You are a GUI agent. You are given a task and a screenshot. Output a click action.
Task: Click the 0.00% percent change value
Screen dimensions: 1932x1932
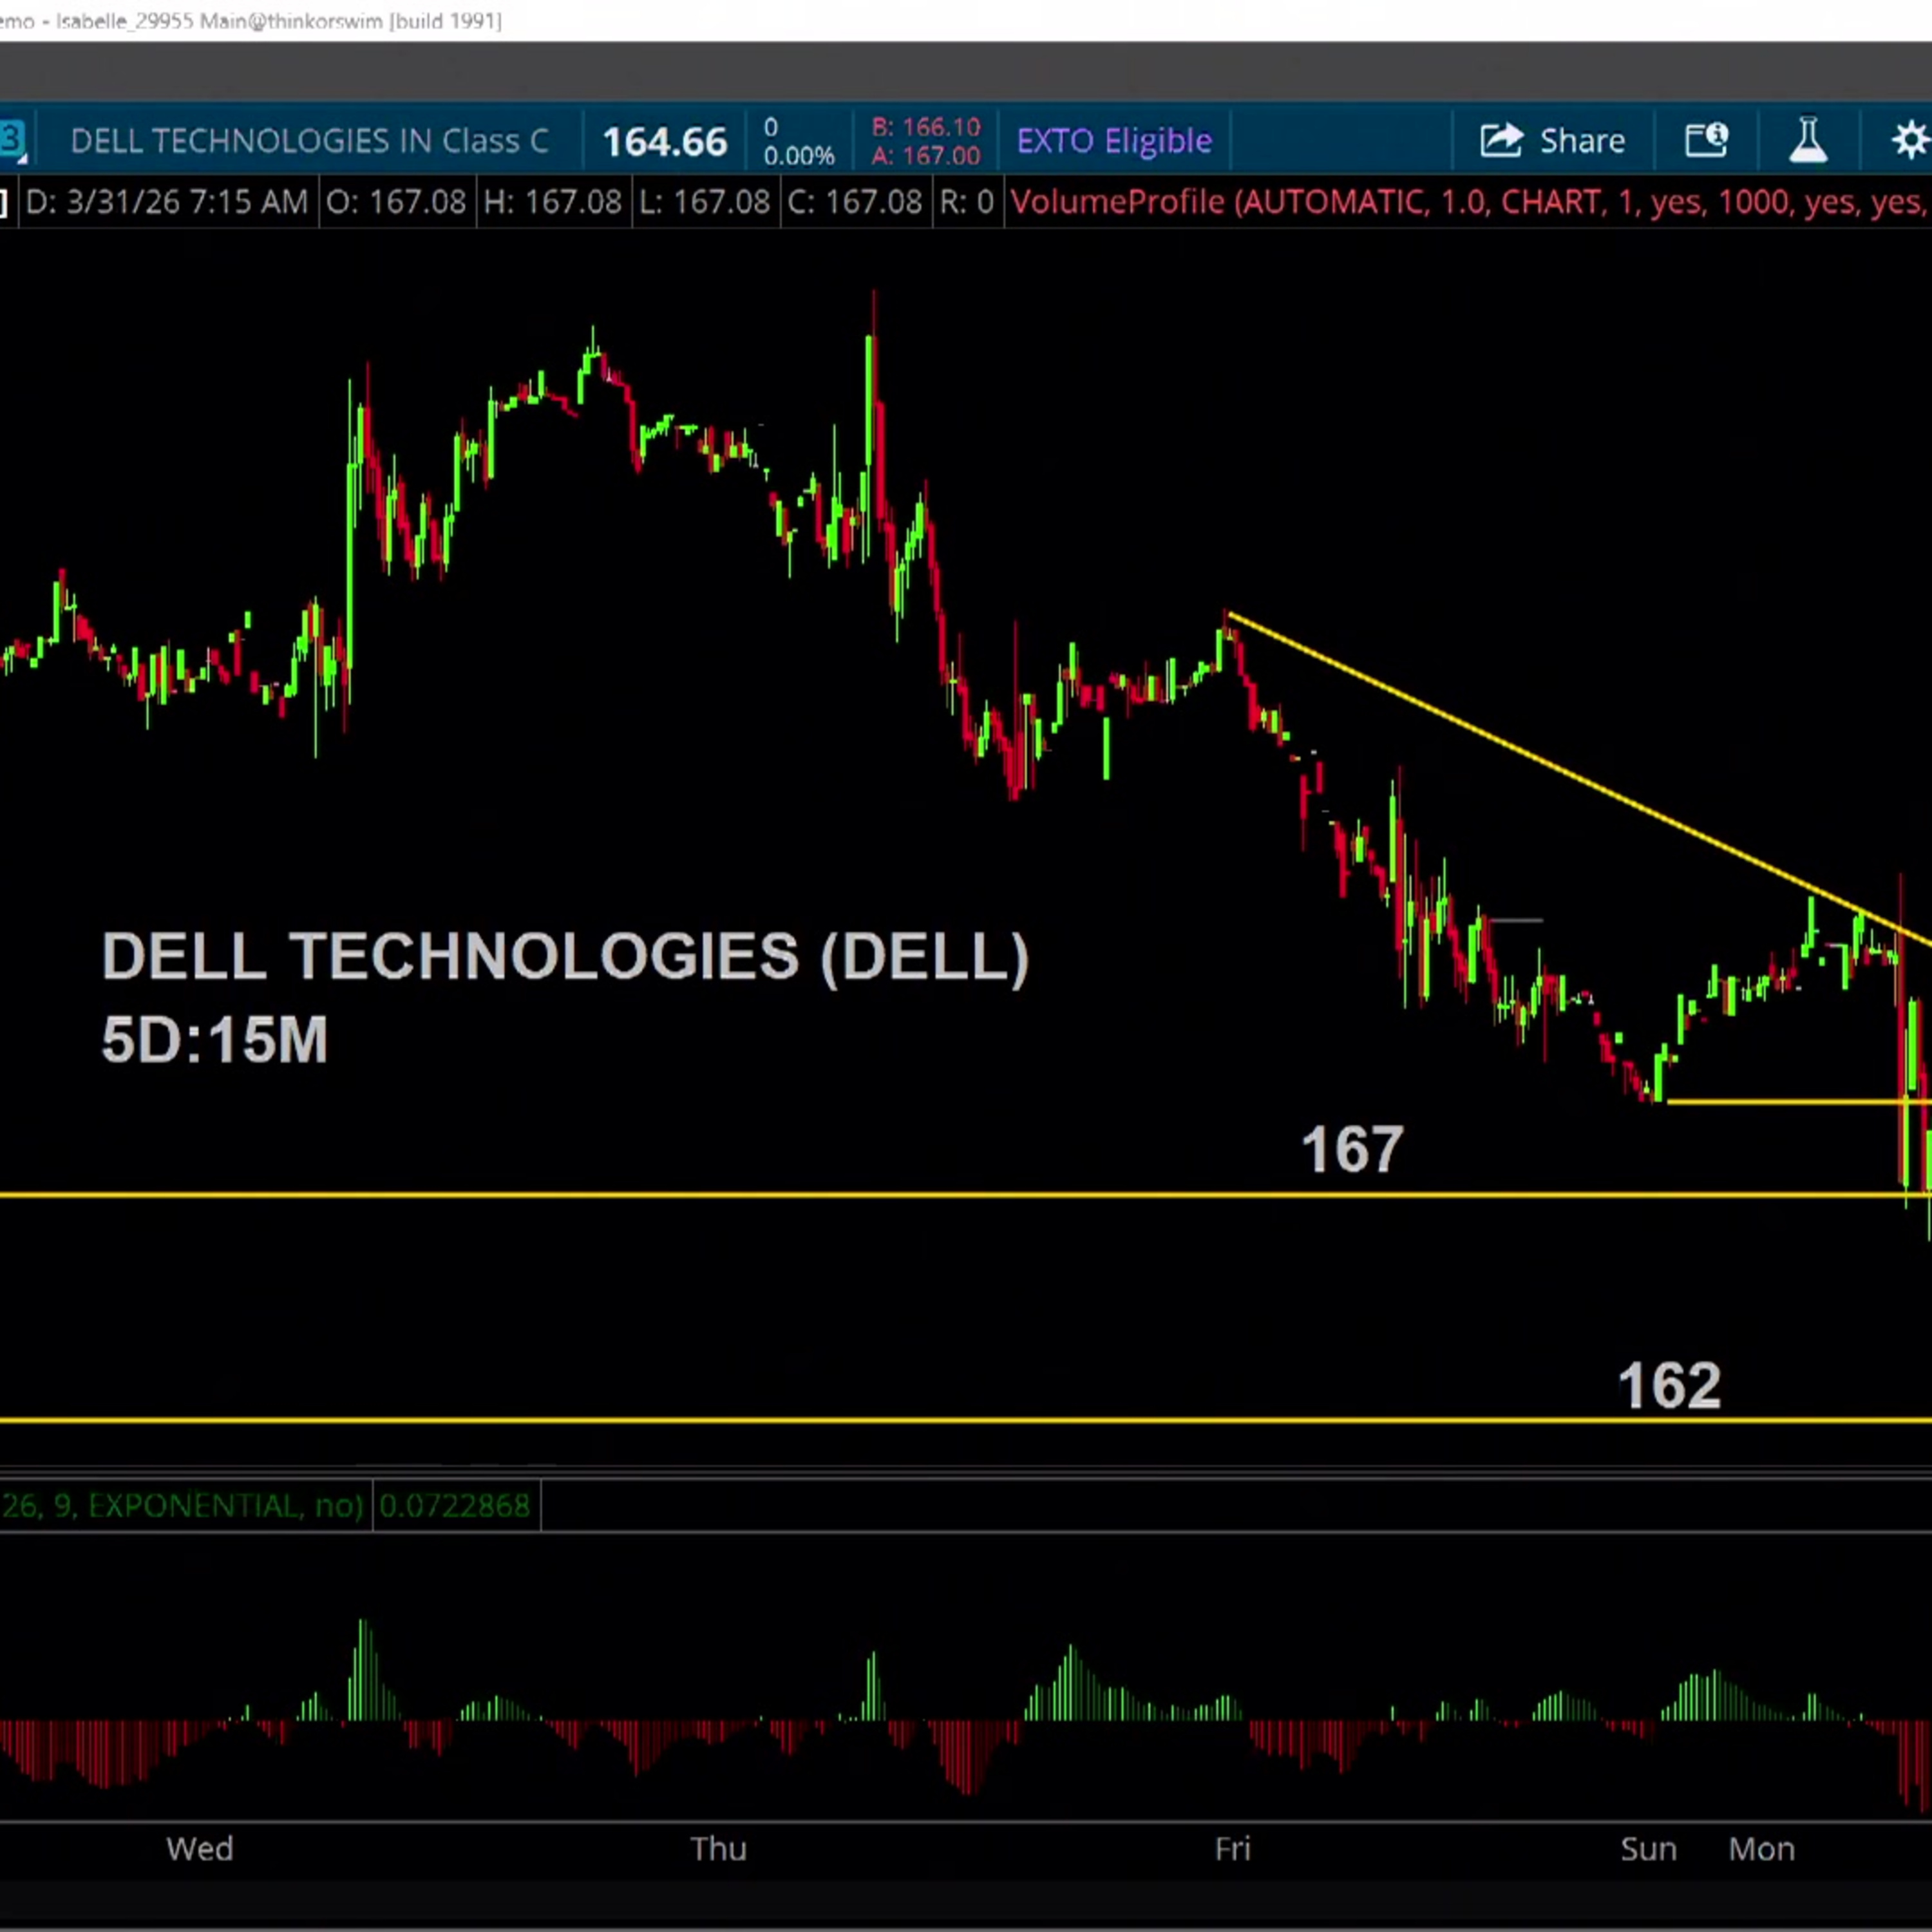[x=798, y=156]
